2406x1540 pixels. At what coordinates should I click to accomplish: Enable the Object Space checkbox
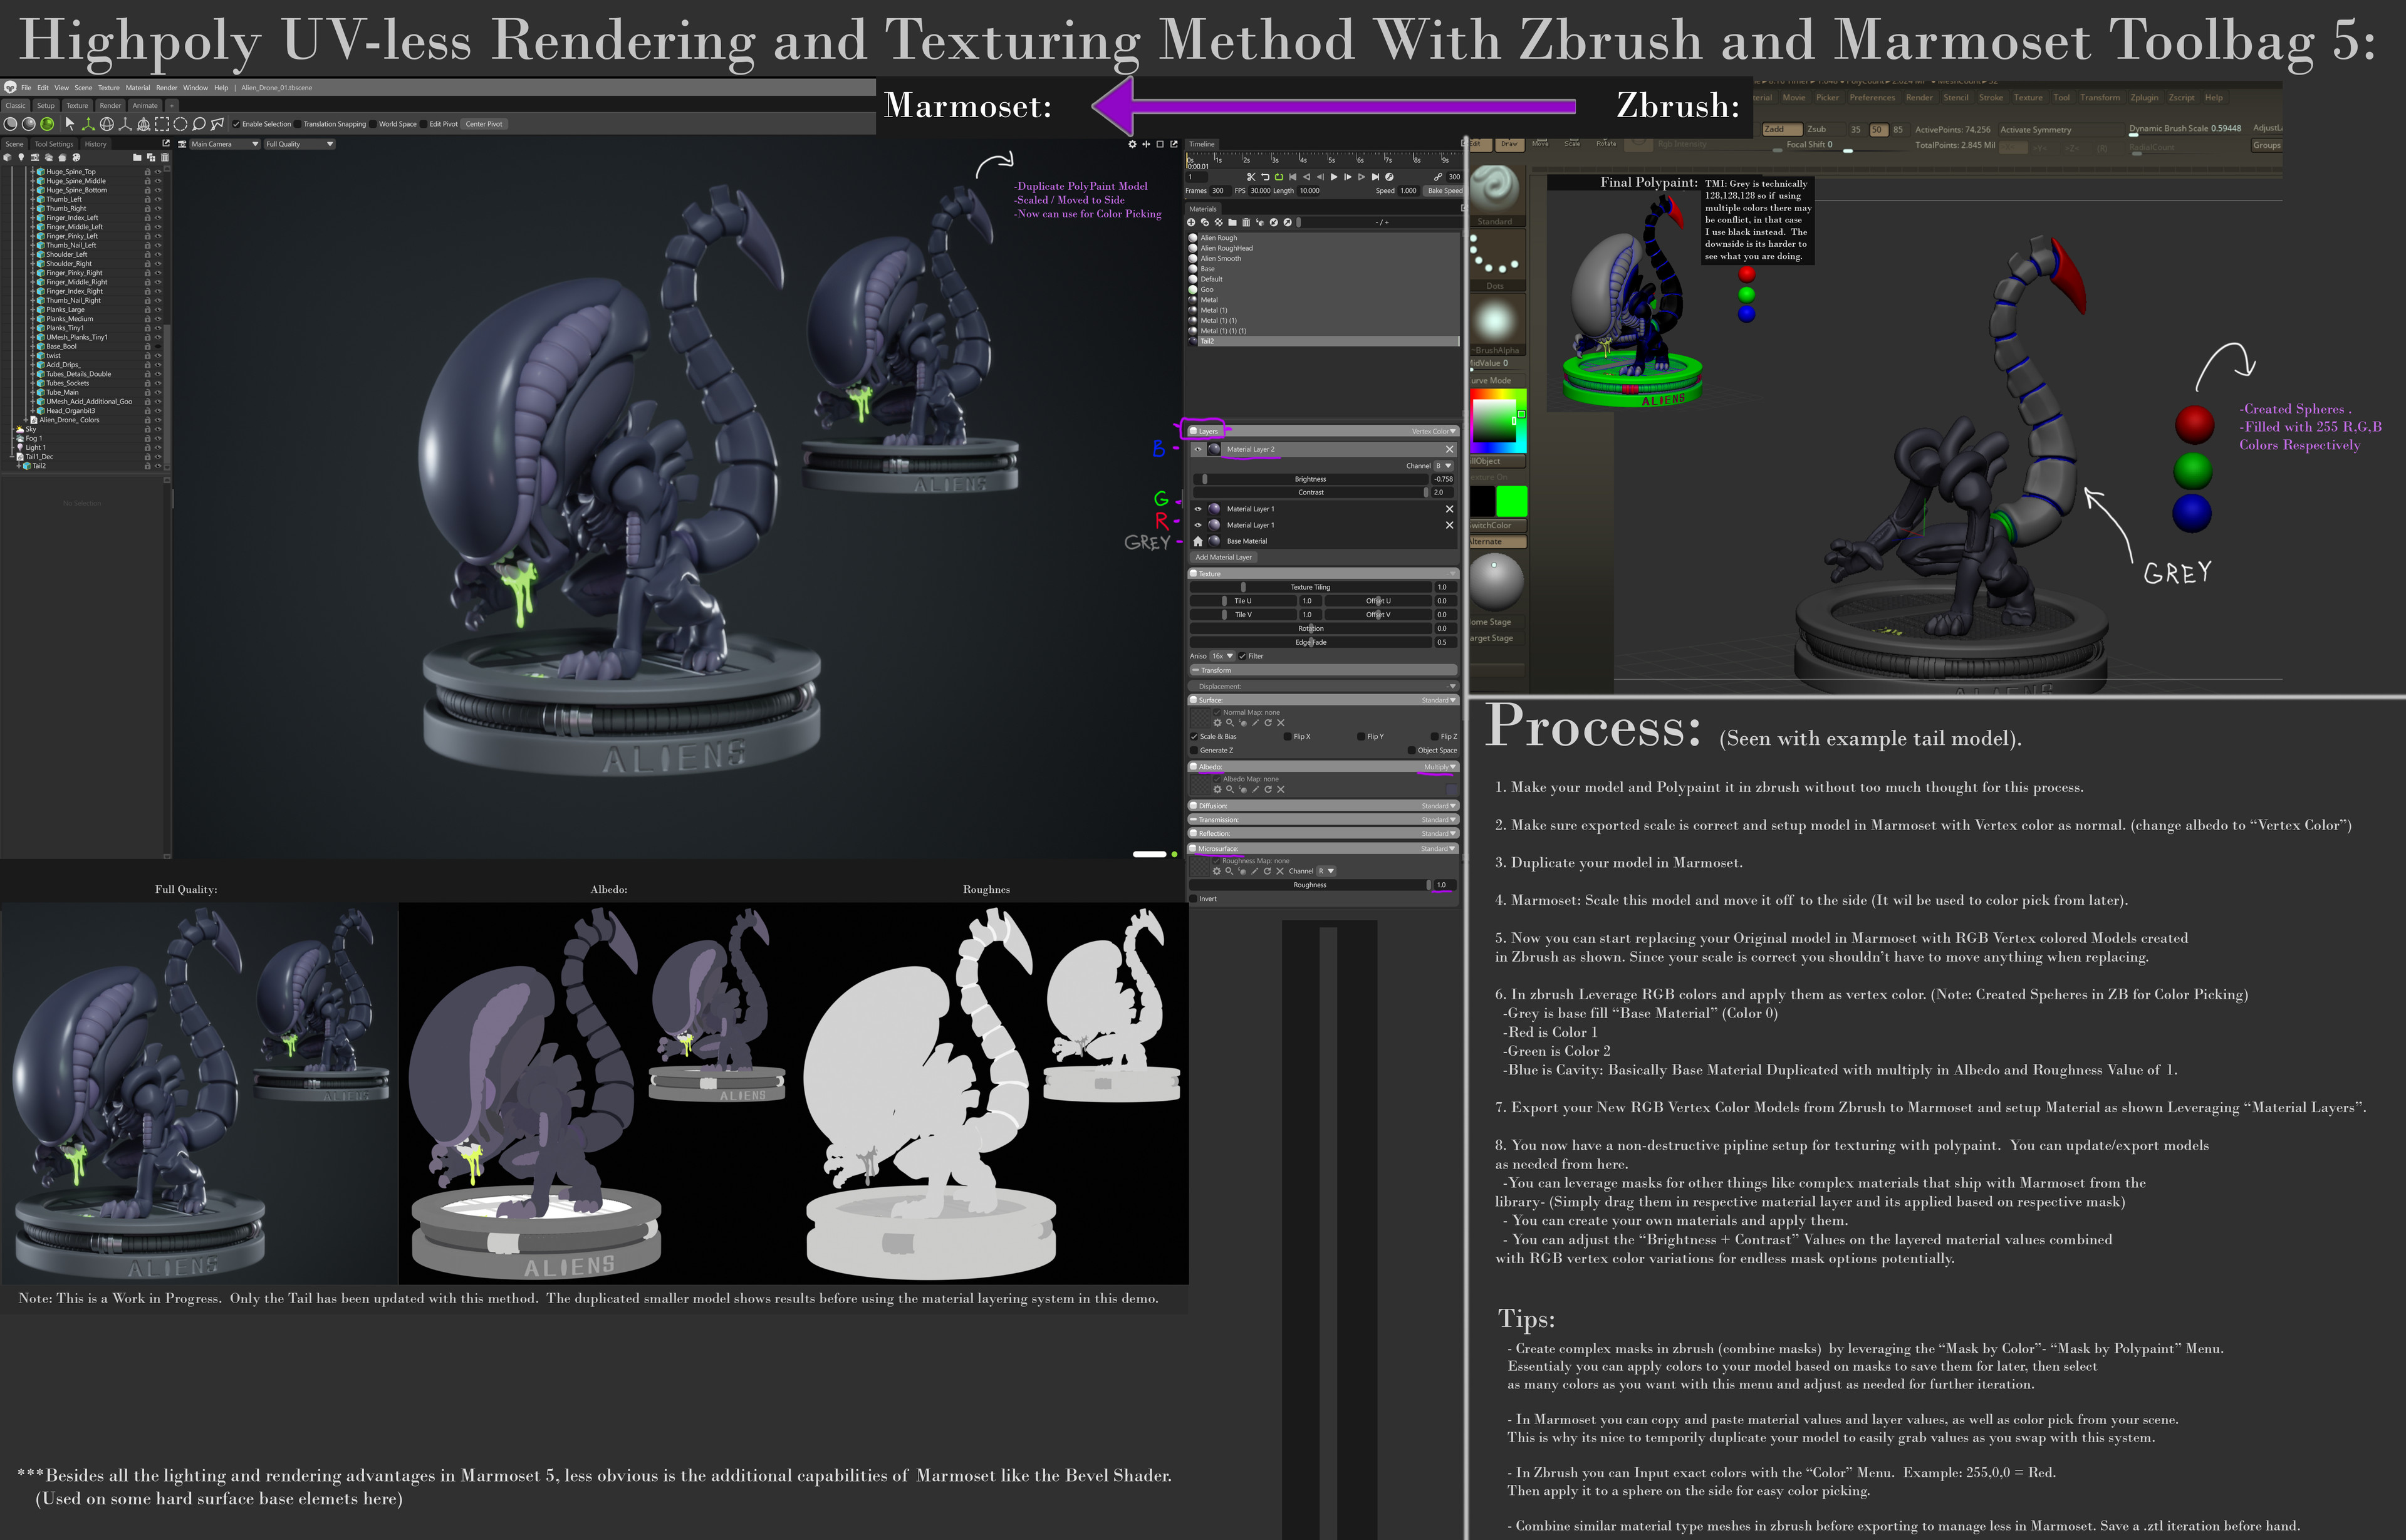coord(1411,750)
